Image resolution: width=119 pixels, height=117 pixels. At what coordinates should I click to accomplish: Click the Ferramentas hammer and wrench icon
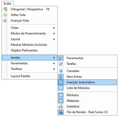(61, 58)
